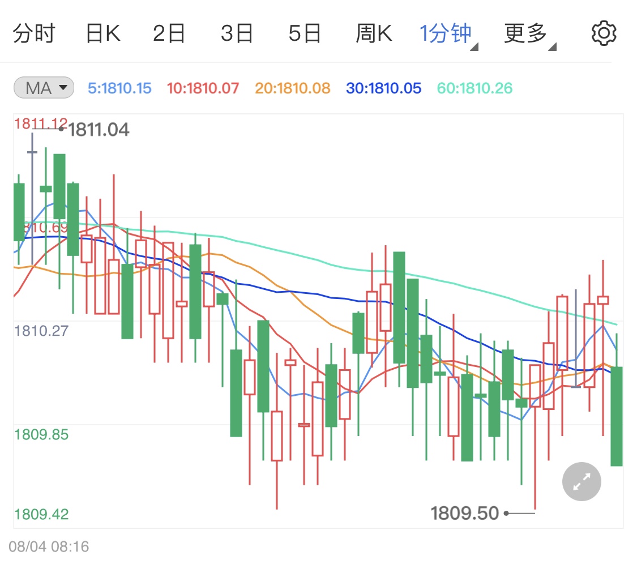Tap the MA10 value 10:1810.07
Viewport: 637px width, 564px height.
(203, 88)
